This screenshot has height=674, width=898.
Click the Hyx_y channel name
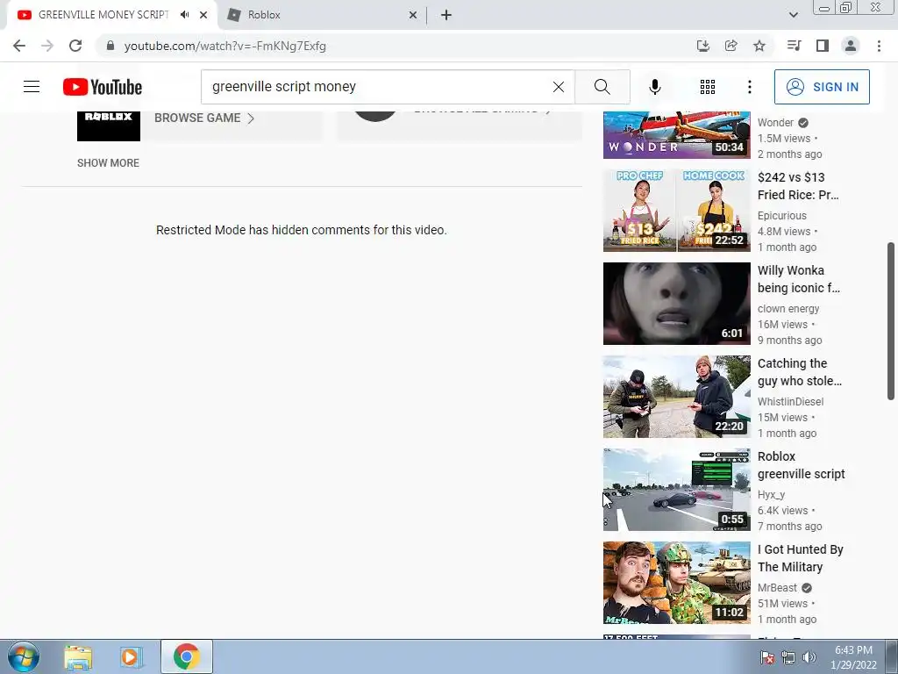(x=771, y=495)
